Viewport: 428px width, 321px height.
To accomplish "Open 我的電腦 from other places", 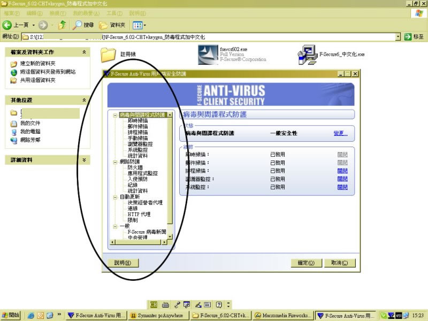I will 30,132.
